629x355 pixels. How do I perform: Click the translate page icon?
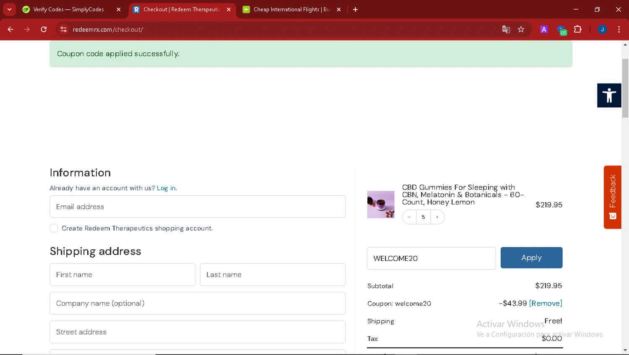pos(506,29)
